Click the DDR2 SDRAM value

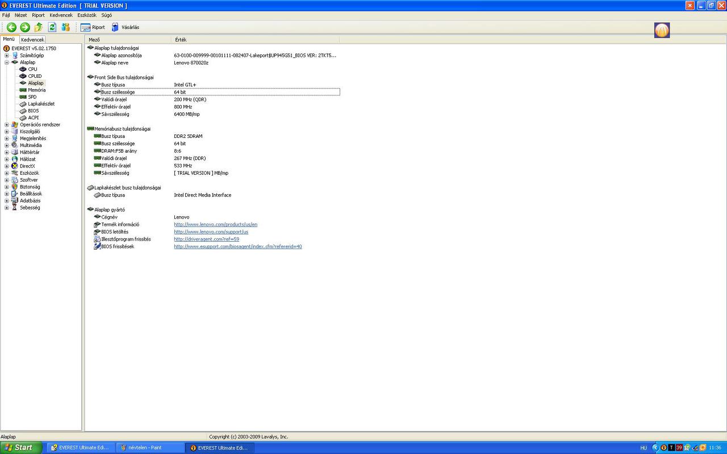(188, 137)
